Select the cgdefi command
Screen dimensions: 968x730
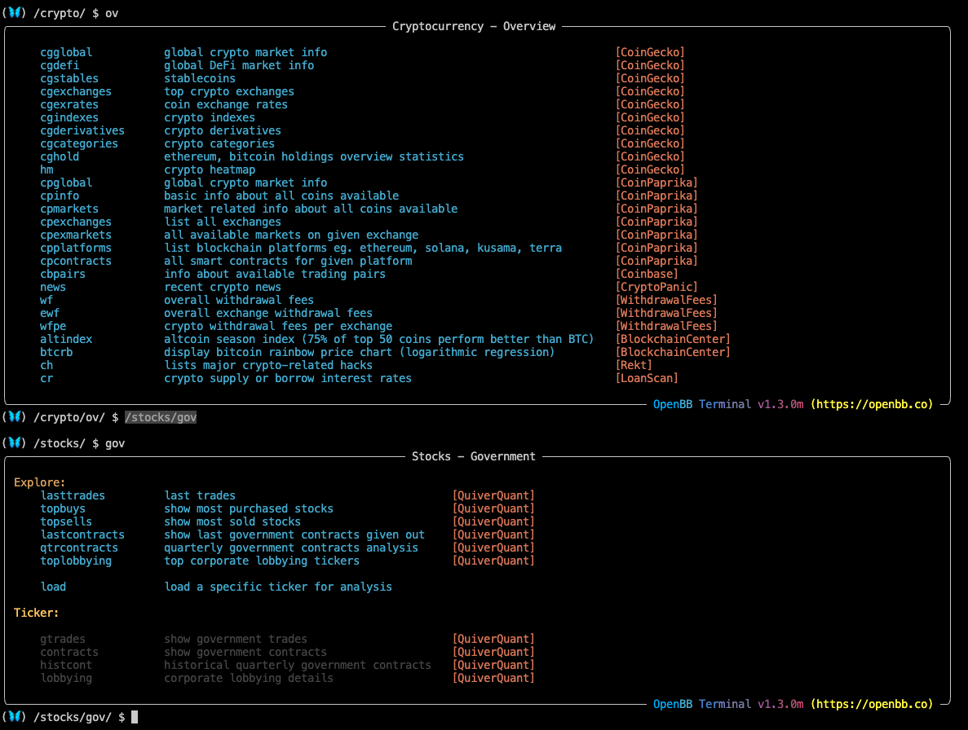(x=60, y=65)
